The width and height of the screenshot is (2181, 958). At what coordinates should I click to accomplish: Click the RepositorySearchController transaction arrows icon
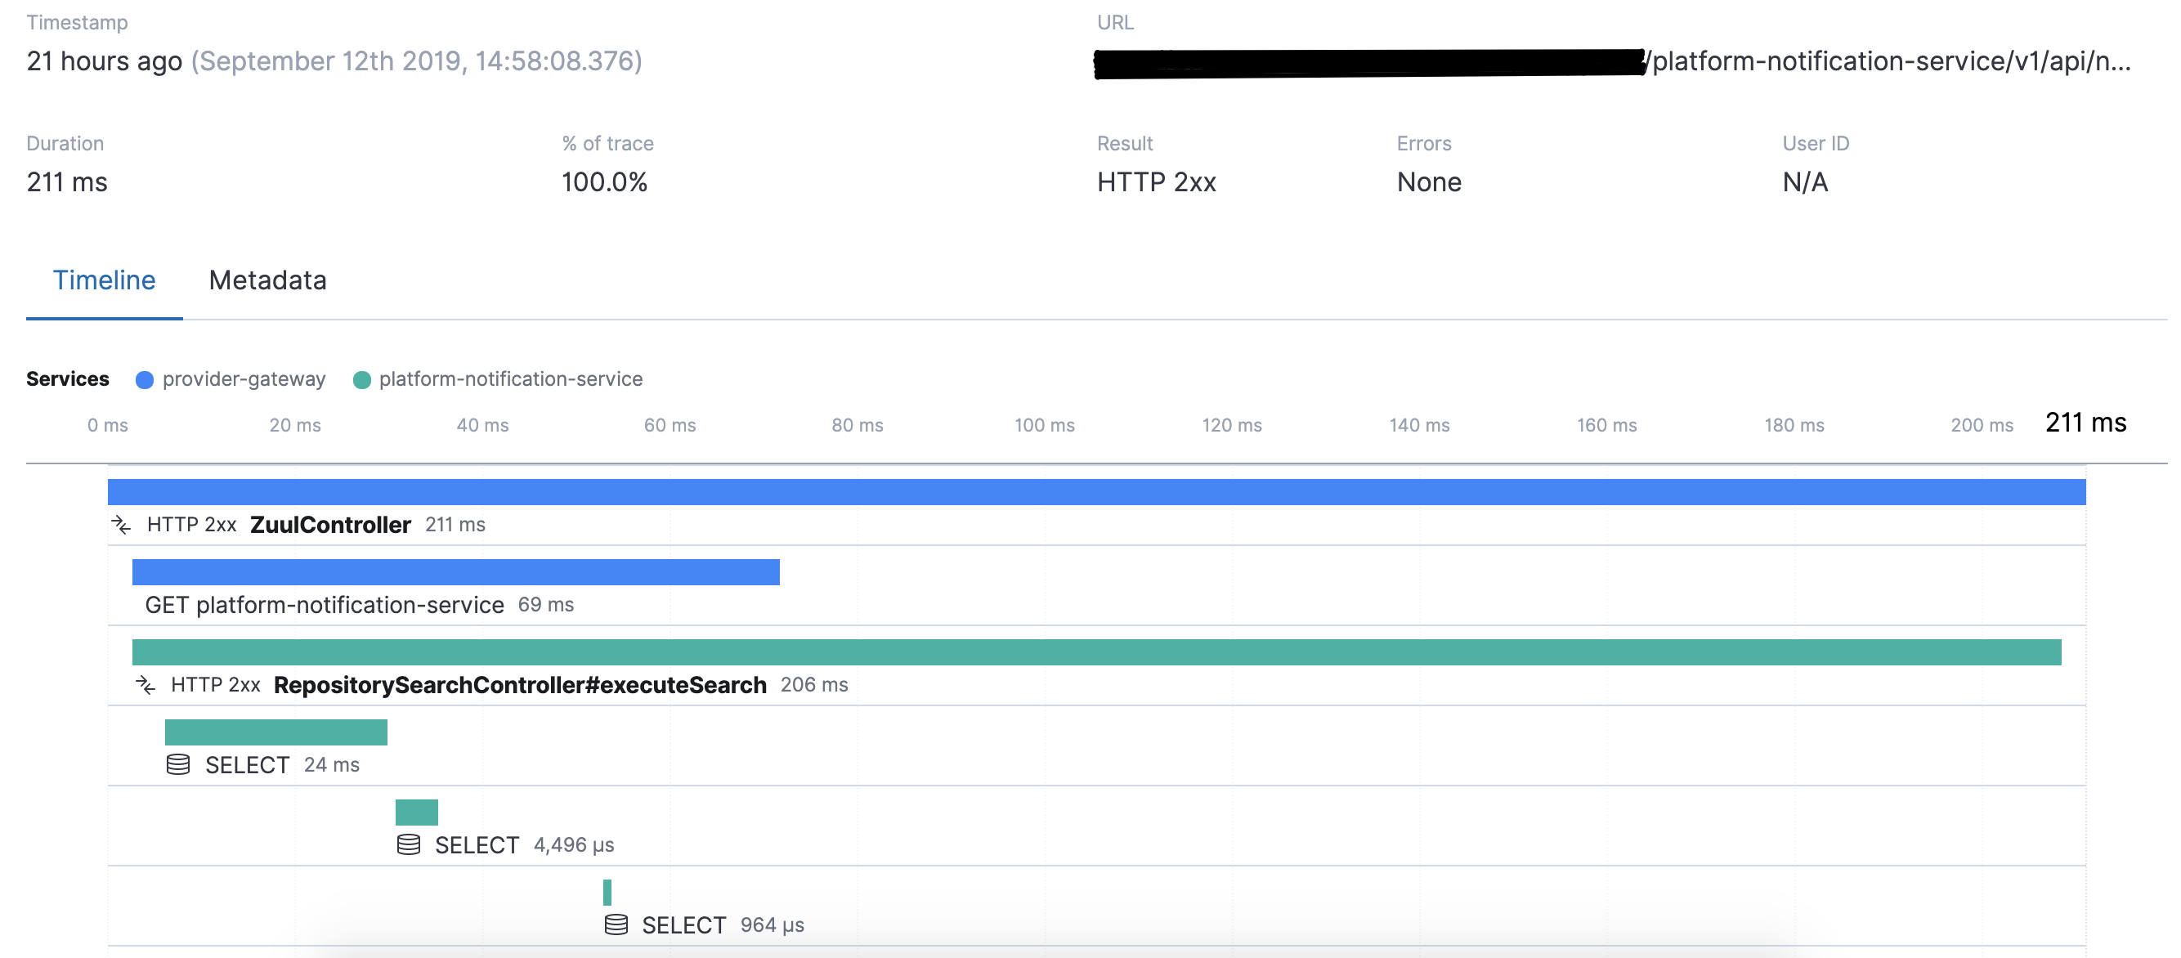146,685
